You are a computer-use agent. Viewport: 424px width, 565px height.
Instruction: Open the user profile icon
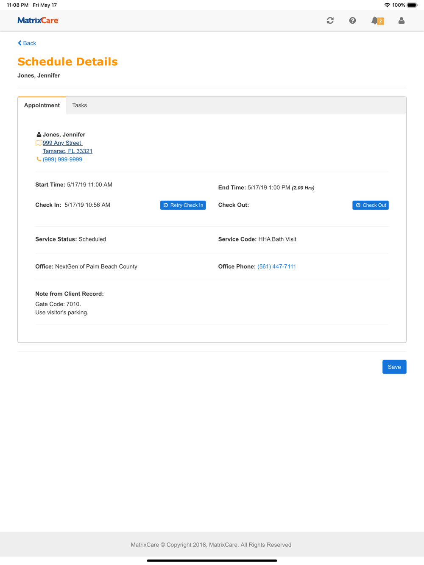pyautogui.click(x=401, y=20)
